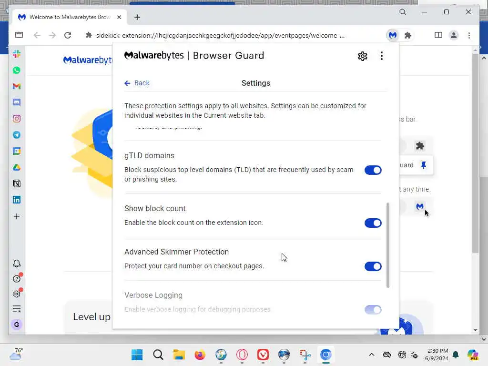Open Notion sidebar app
488x366 pixels.
[17, 183]
